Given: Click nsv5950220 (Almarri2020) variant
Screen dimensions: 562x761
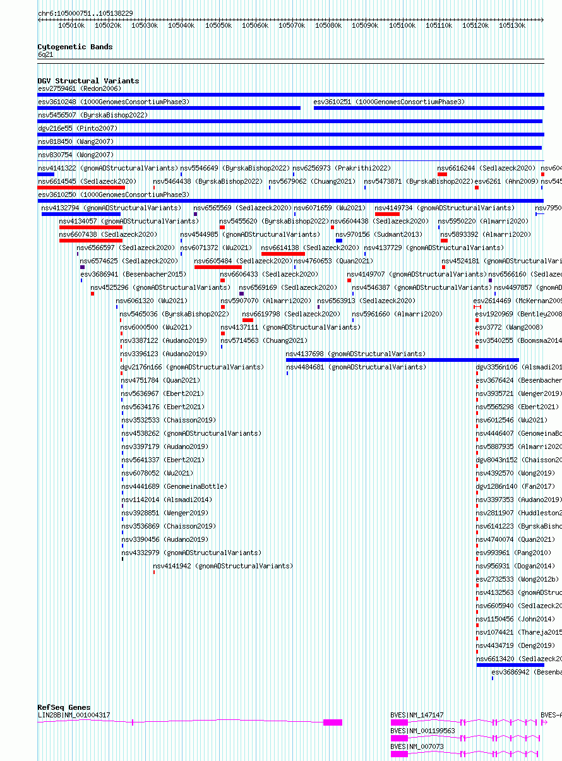Looking at the screenshot, I should click(483, 221).
